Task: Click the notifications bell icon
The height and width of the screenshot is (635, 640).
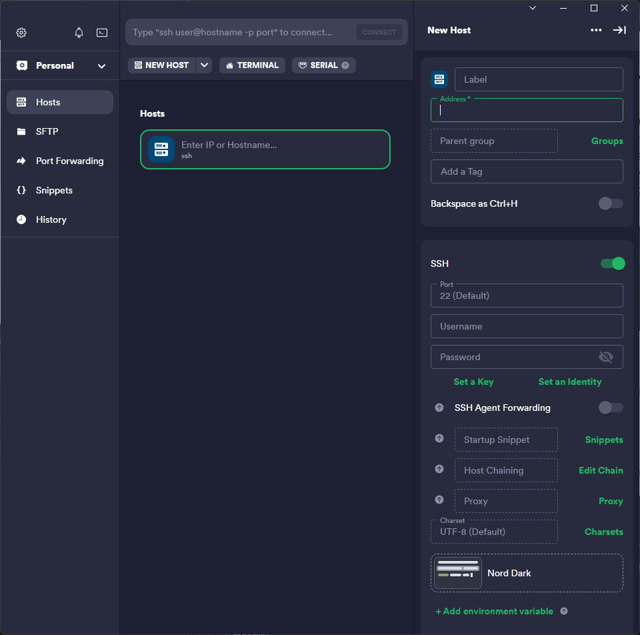Action: click(x=79, y=33)
